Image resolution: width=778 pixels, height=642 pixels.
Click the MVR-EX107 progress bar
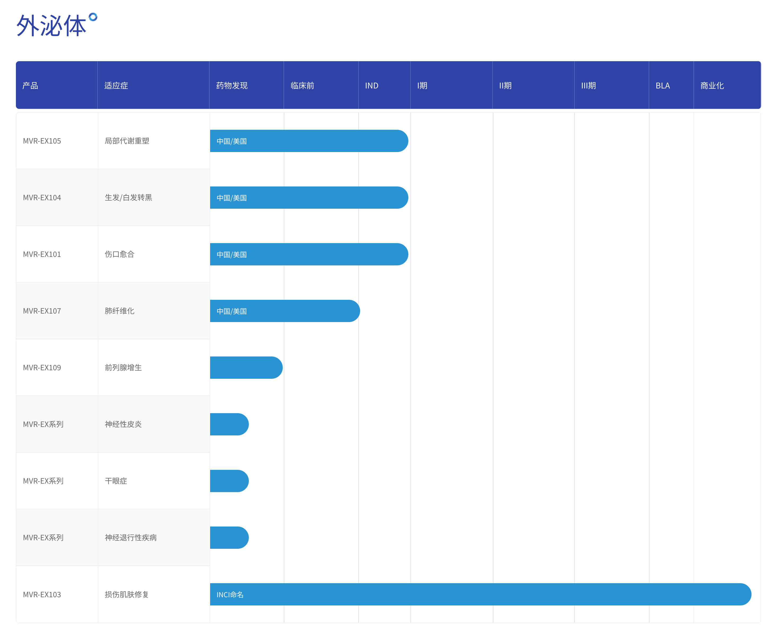coord(285,311)
